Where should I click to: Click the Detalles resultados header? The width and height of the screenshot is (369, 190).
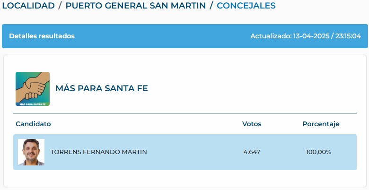click(x=42, y=36)
